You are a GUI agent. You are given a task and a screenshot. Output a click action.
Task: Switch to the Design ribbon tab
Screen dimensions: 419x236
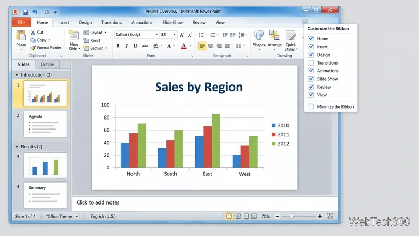tap(85, 22)
